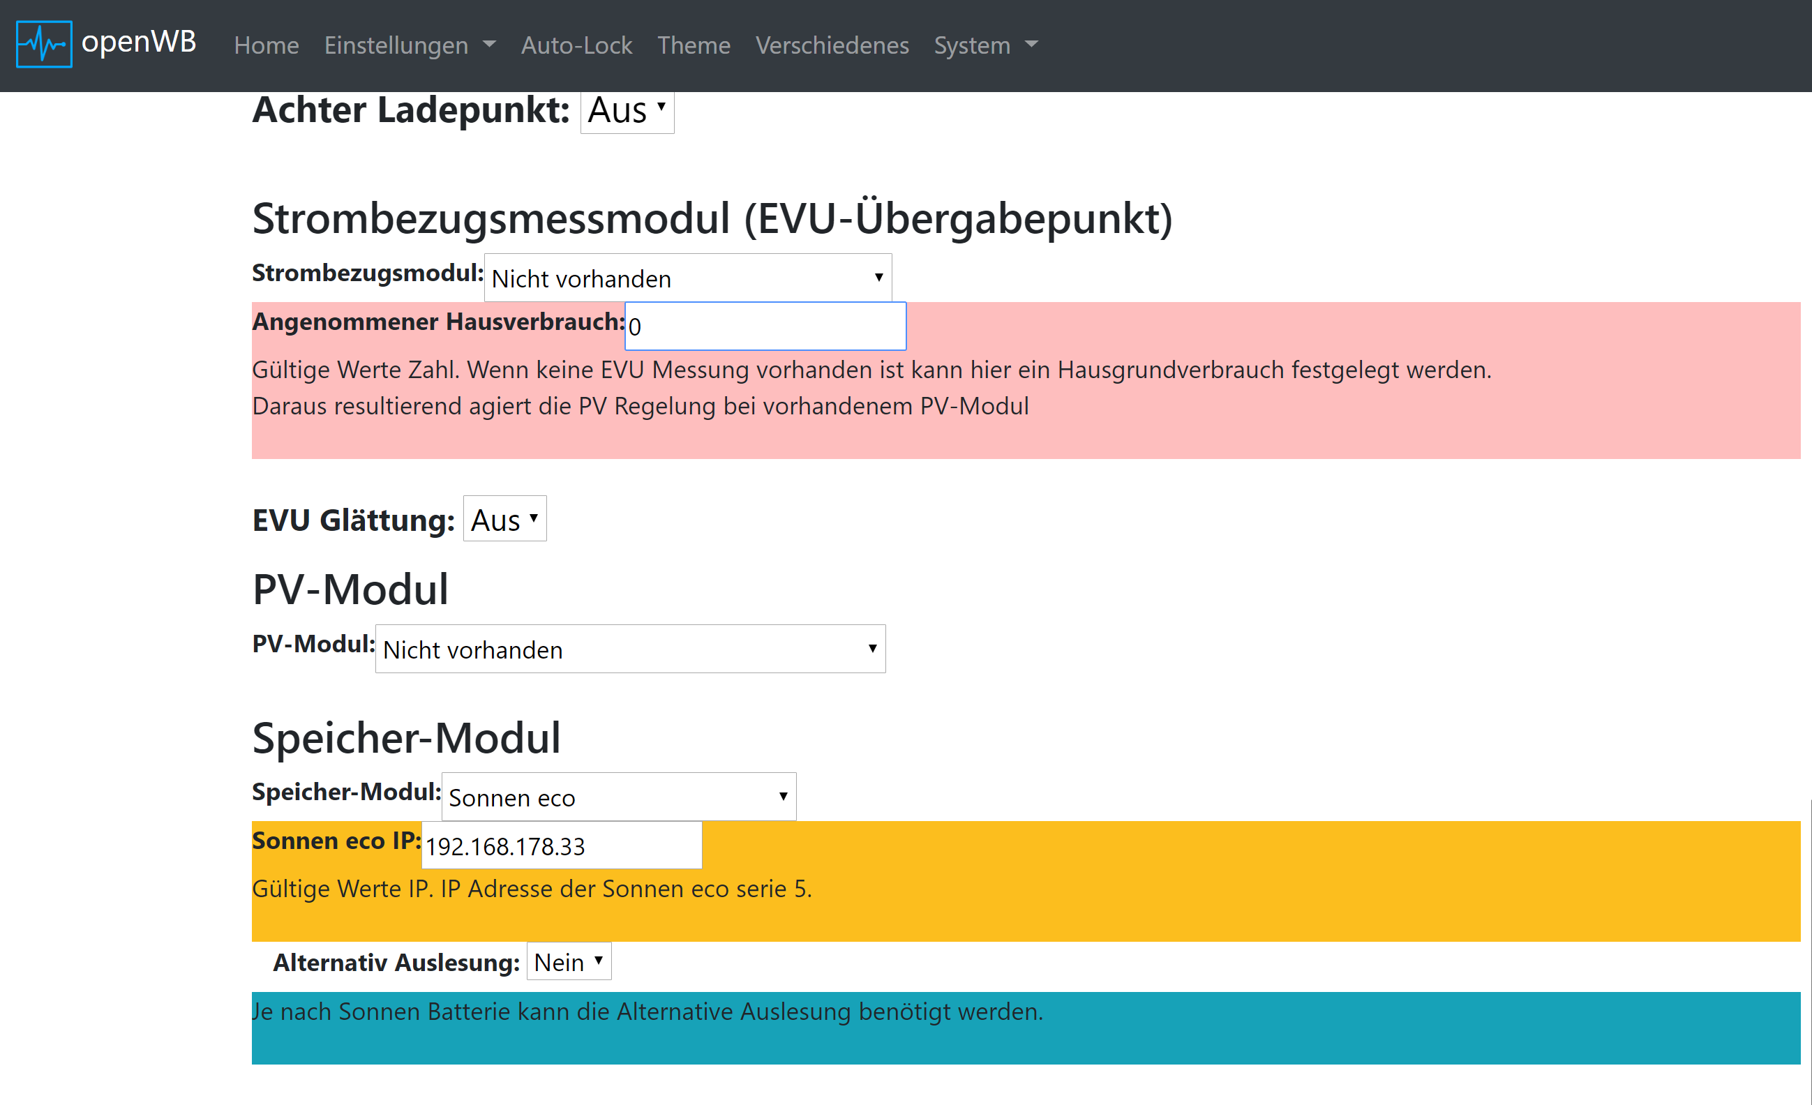Open the Auto-Lock page

click(576, 45)
